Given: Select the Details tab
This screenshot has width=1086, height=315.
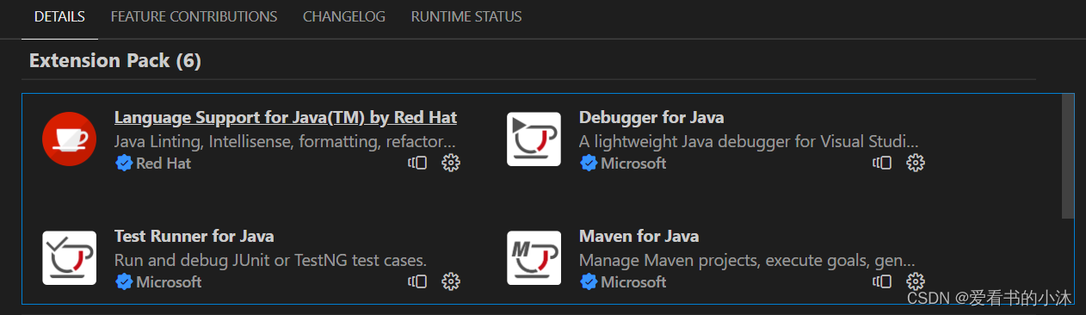Looking at the screenshot, I should pyautogui.click(x=59, y=16).
